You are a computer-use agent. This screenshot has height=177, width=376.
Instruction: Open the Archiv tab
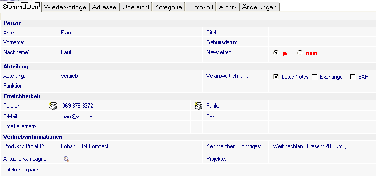pos(227,7)
